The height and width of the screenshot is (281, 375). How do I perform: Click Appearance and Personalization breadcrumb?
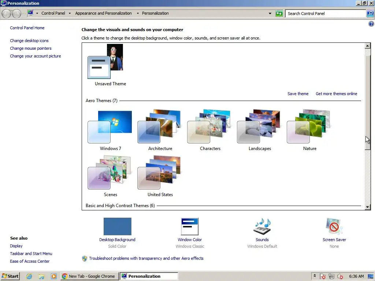click(x=103, y=13)
